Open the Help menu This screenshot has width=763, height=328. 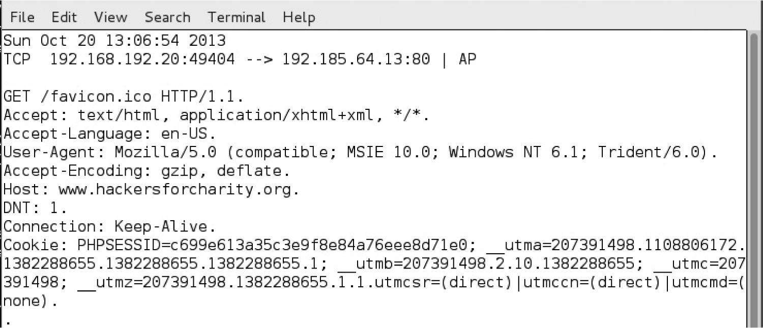pyautogui.click(x=299, y=17)
